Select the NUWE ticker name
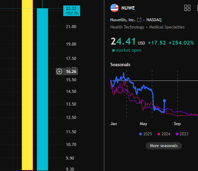Image resolution: width=198 pixels, height=171 pixels. (x=128, y=8)
